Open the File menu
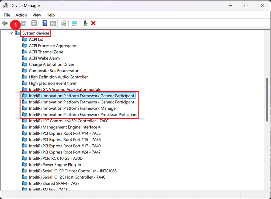This screenshot has height=199, width=271. point(7,15)
